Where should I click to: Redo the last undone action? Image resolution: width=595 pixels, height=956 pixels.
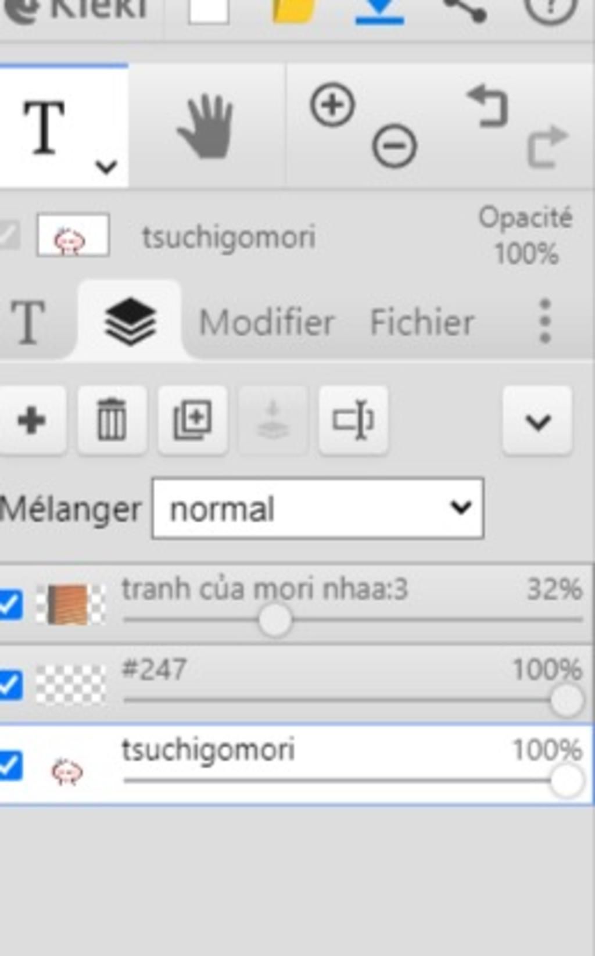547,146
